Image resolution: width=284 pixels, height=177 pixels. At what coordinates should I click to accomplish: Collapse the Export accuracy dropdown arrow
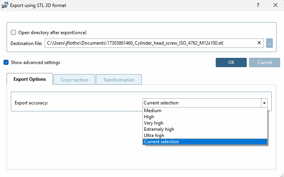[x=264, y=103]
